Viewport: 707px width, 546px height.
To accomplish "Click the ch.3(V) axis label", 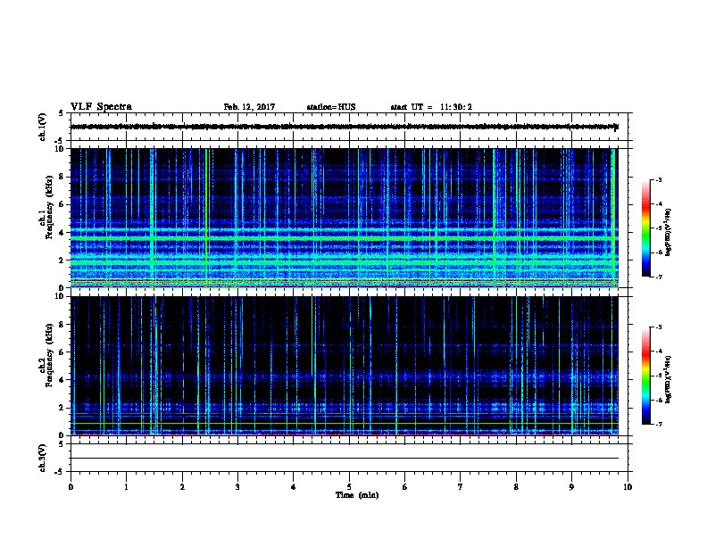I will coord(42,458).
